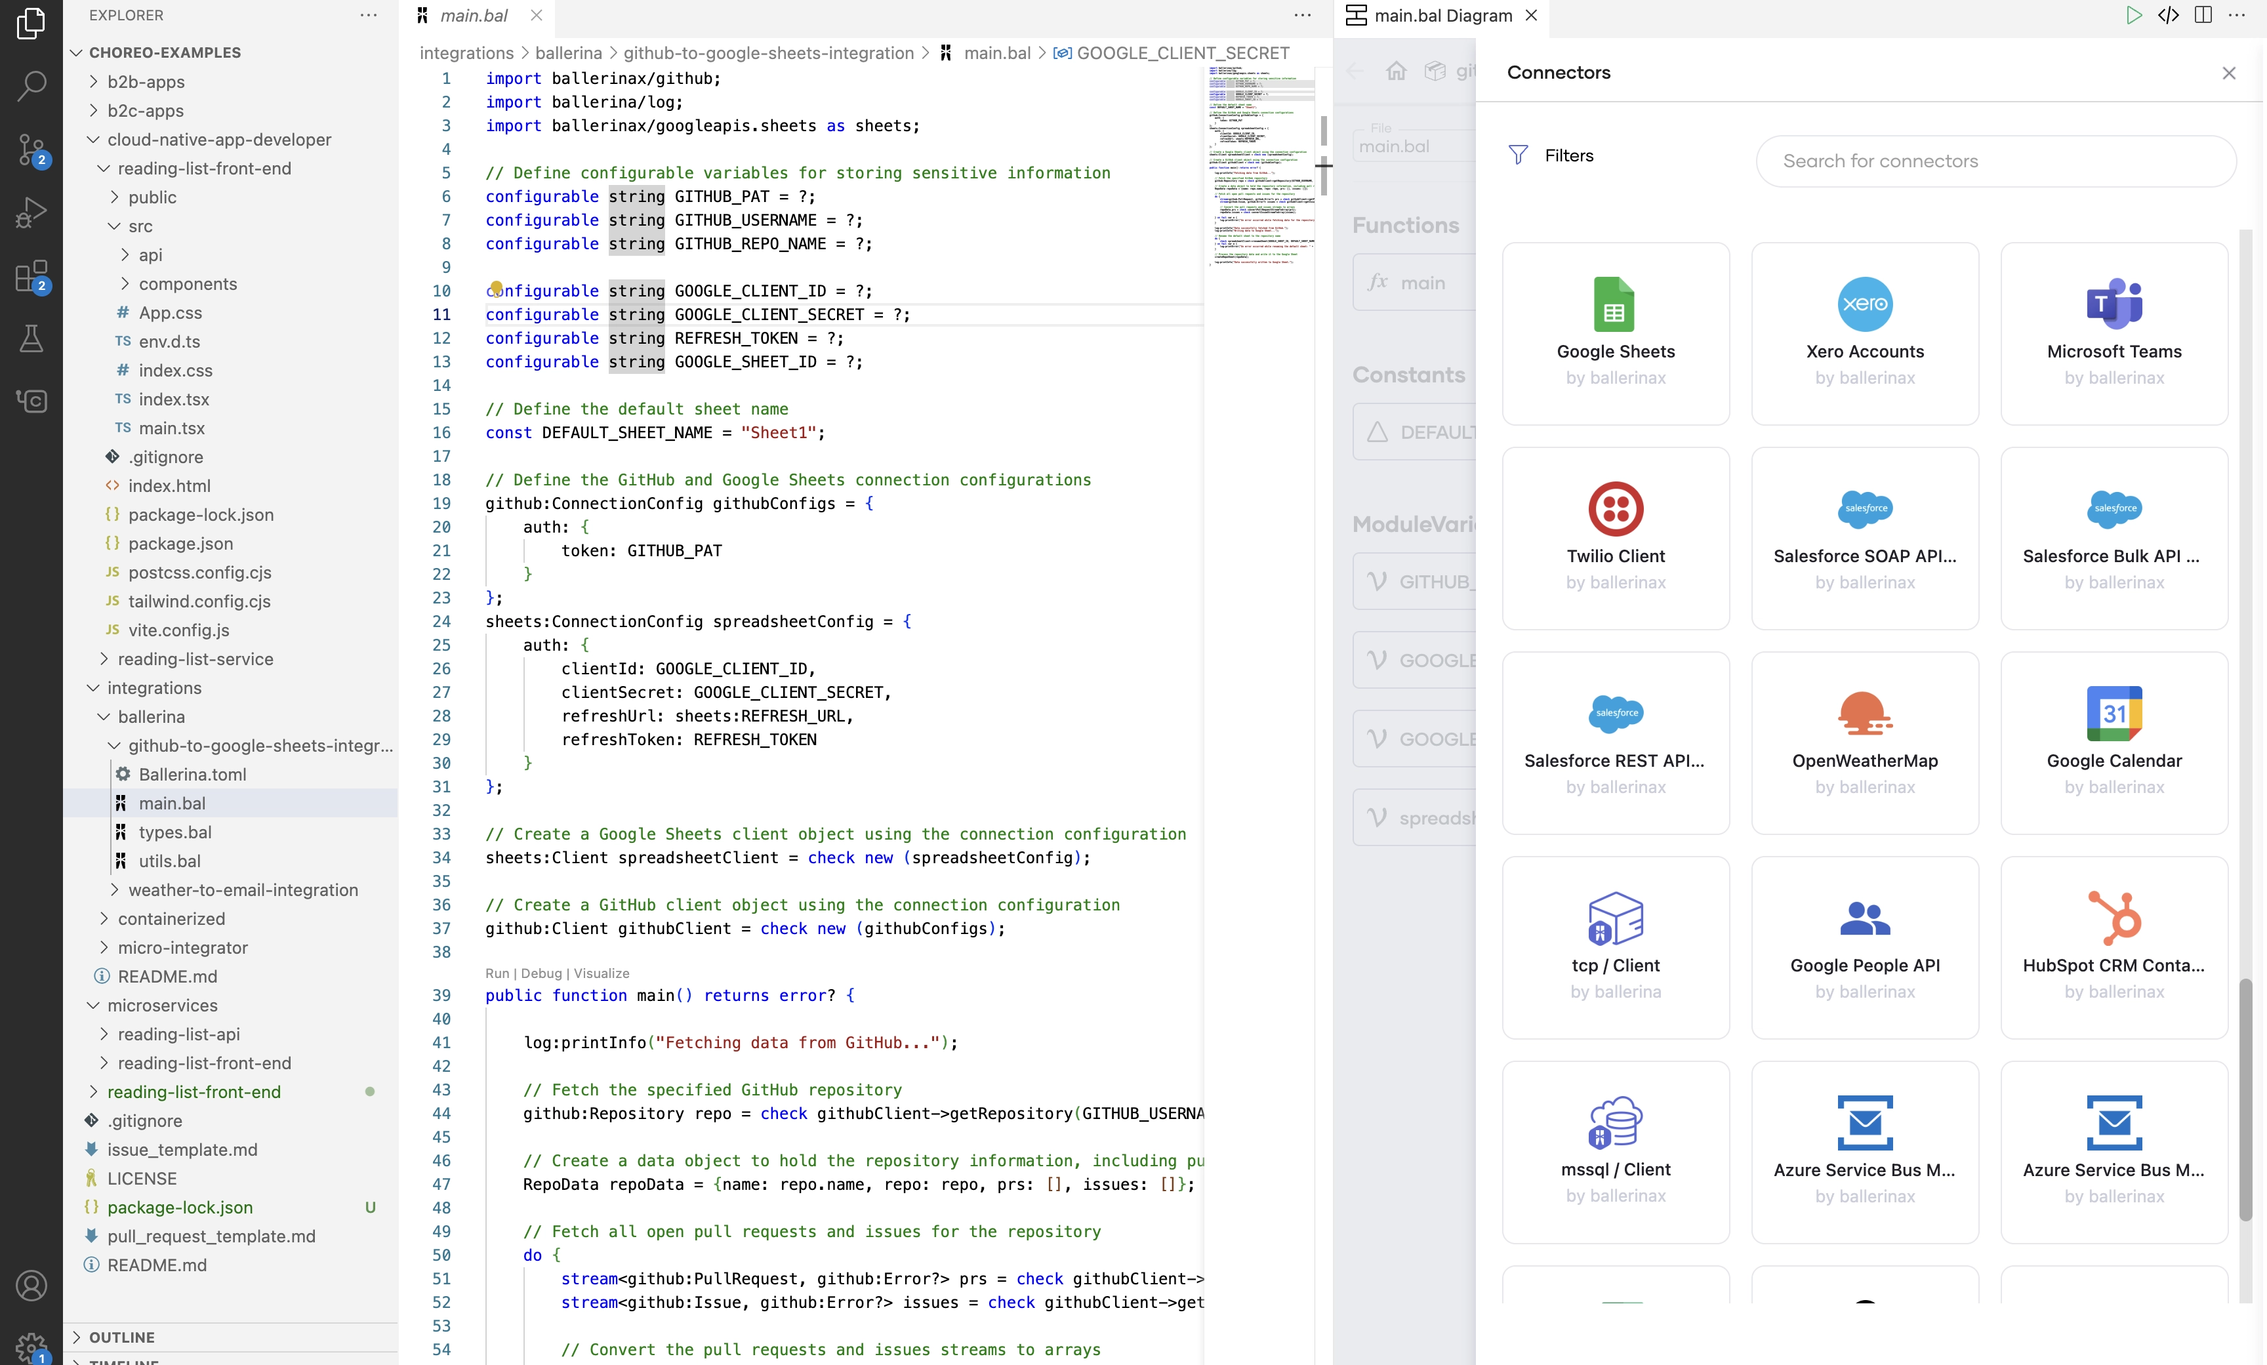
Task: Click ballerina in the breadcrumb
Action: [568, 53]
